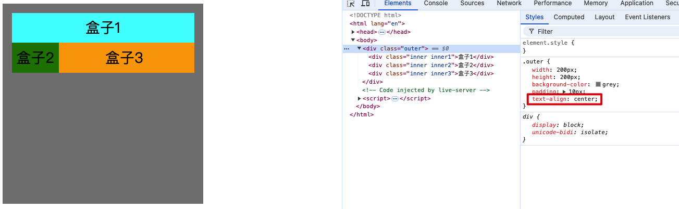Open the Application tab
This screenshot has height=209, width=679.
click(x=637, y=4)
